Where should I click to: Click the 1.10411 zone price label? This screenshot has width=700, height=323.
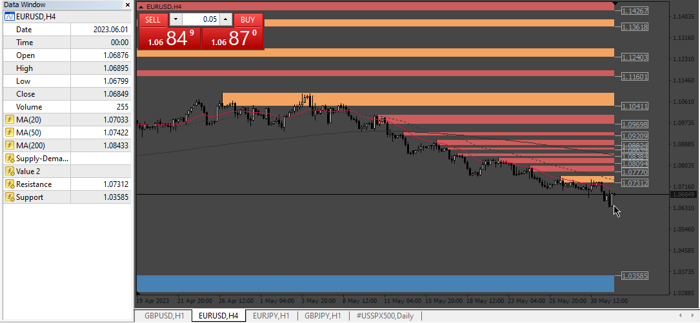[x=635, y=106]
